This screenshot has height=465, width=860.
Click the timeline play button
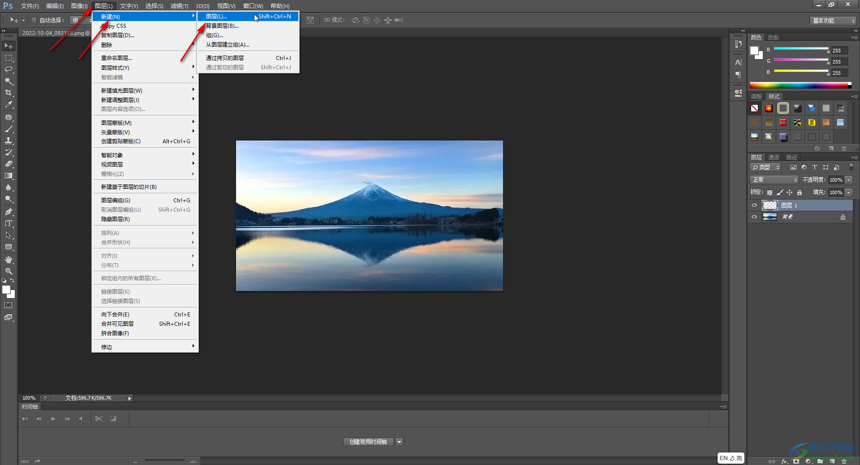point(53,419)
